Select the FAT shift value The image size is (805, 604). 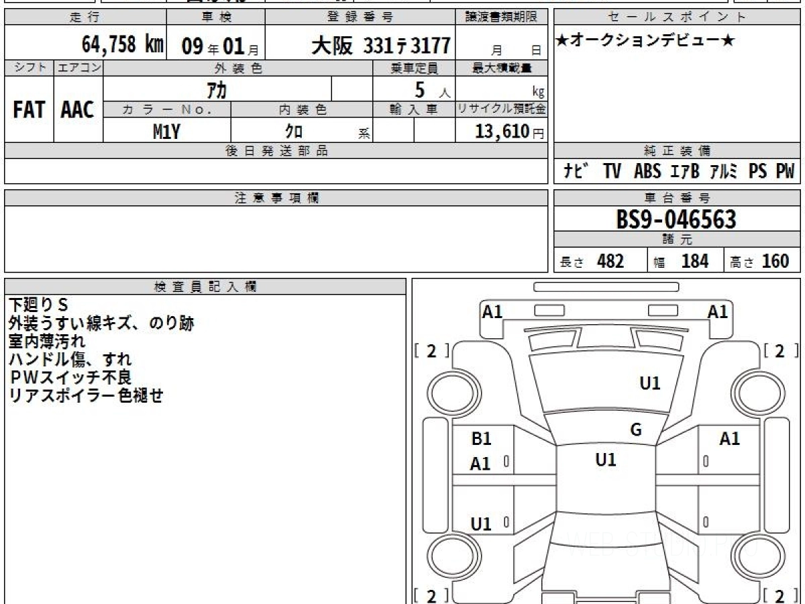point(29,110)
